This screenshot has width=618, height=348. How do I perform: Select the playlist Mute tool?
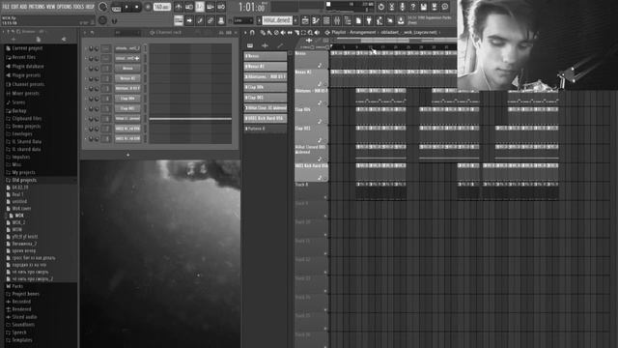283,32
